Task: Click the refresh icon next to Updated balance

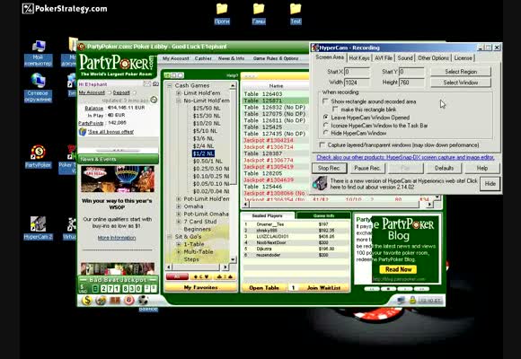Action: 154,100
